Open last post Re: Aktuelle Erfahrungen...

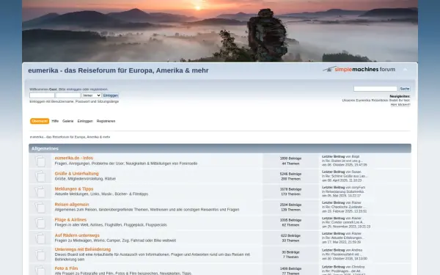coord(345,238)
